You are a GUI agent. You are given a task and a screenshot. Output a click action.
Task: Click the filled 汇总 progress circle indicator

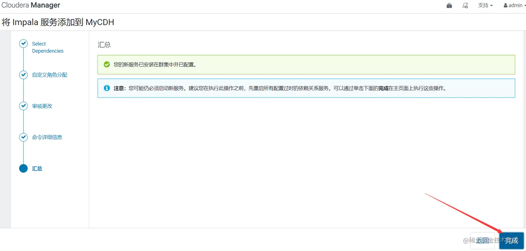(23, 168)
